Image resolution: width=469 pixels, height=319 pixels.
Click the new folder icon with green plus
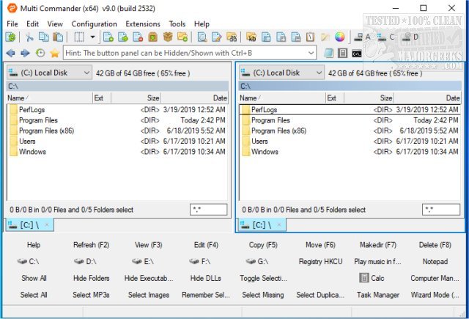point(182,37)
